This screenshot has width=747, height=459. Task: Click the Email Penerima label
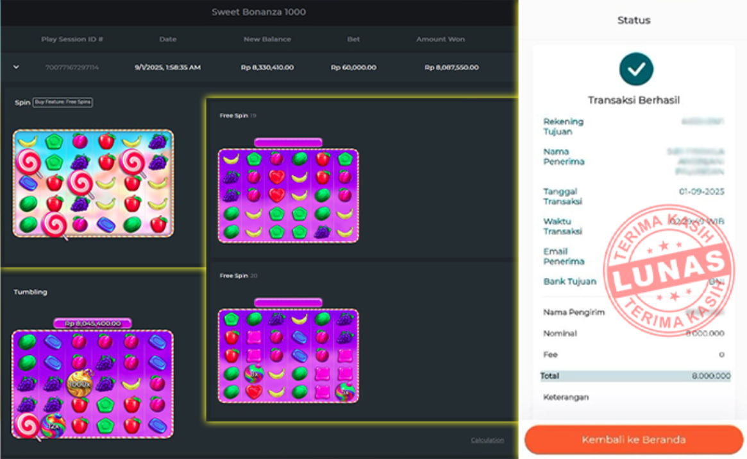[564, 256]
